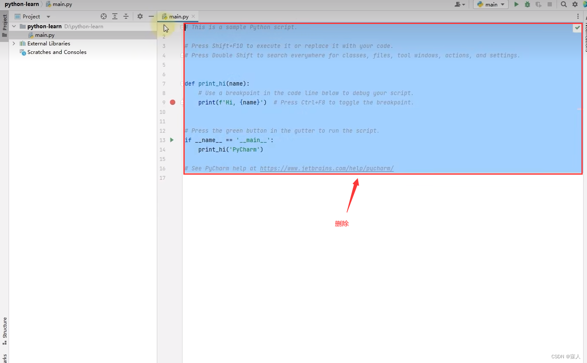This screenshot has height=363, width=587.
Task: Start debugging using the bug icon
Action: coord(527,4)
